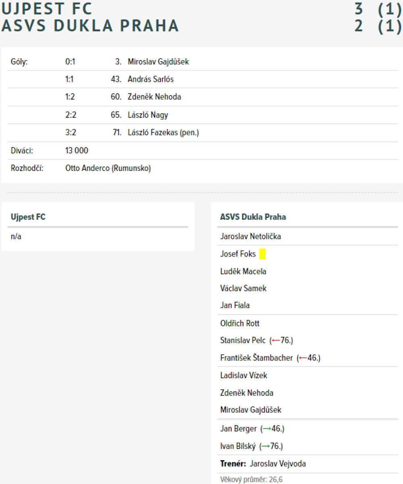Click Ladislav Vízek in the lineup
403x484 pixels.
pyautogui.click(x=243, y=376)
